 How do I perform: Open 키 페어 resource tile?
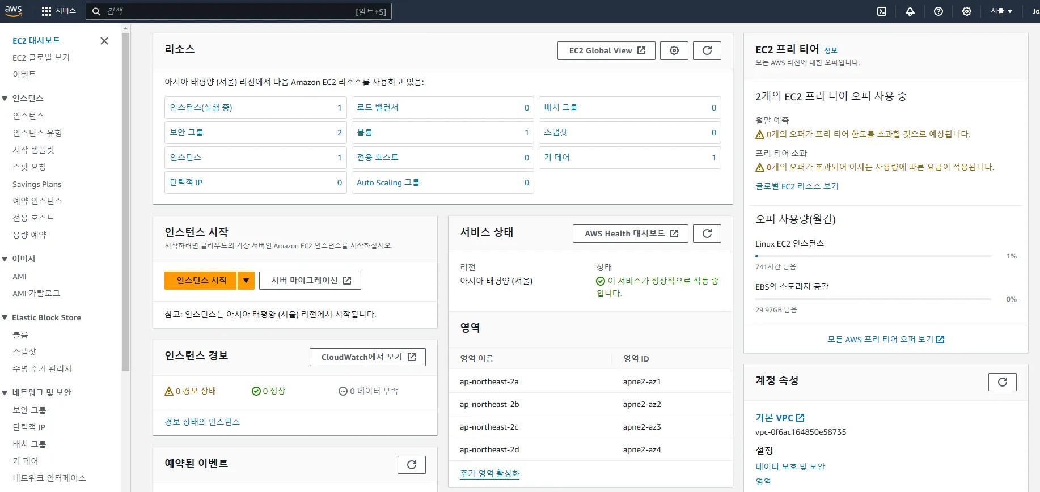(x=630, y=158)
